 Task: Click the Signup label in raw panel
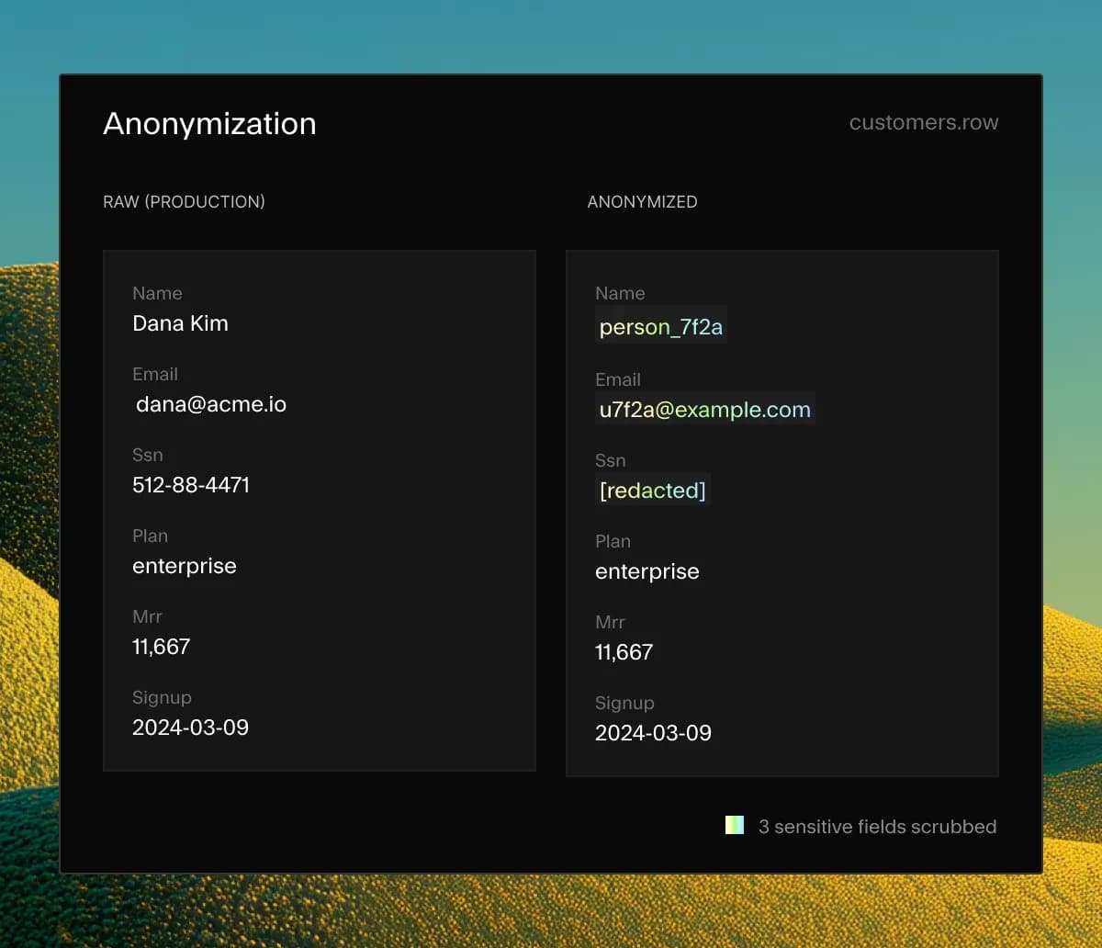pos(162,697)
